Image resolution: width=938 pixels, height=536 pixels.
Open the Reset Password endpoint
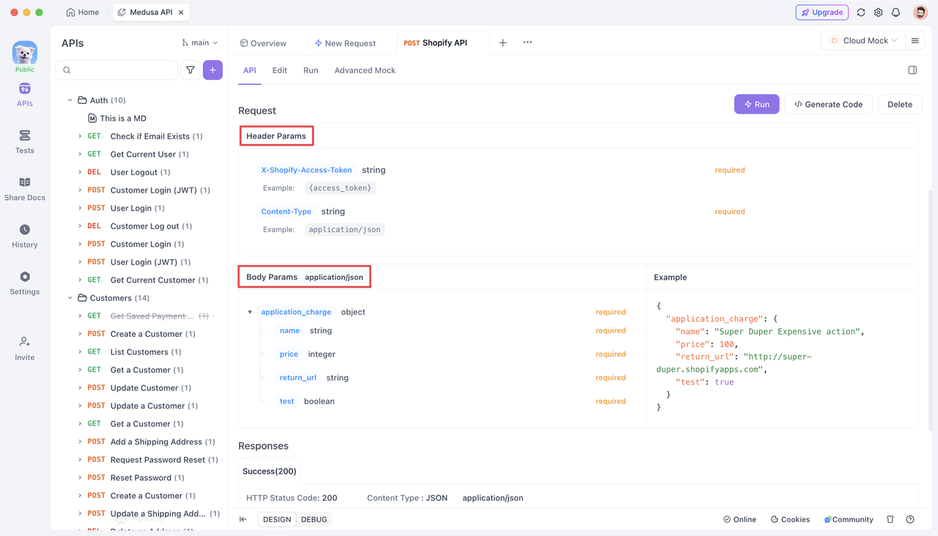141,477
